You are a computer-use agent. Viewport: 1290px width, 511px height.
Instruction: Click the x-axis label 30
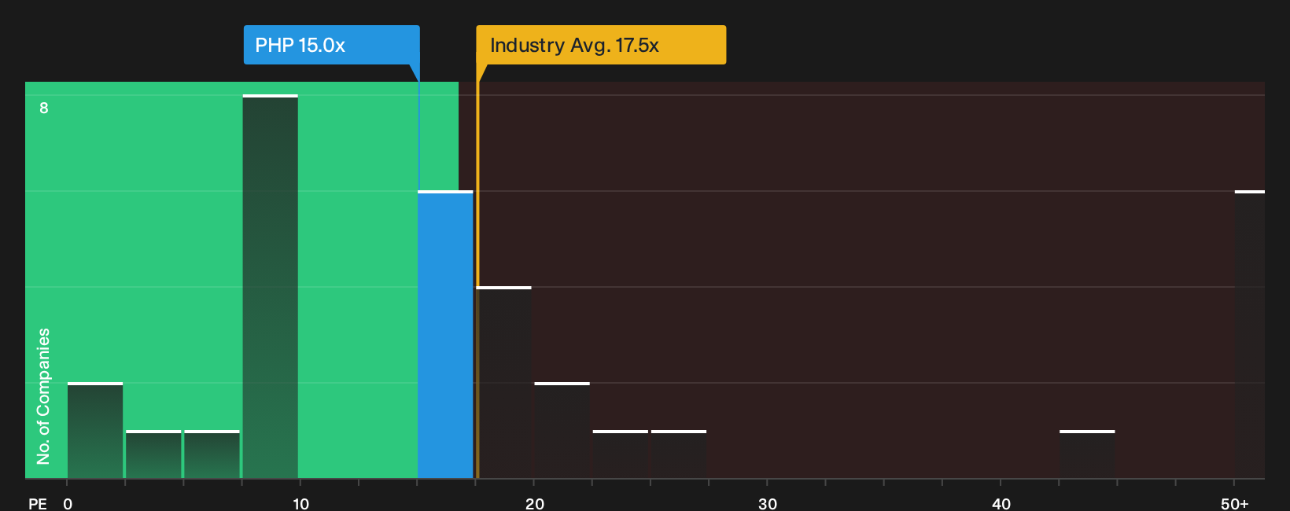point(768,503)
